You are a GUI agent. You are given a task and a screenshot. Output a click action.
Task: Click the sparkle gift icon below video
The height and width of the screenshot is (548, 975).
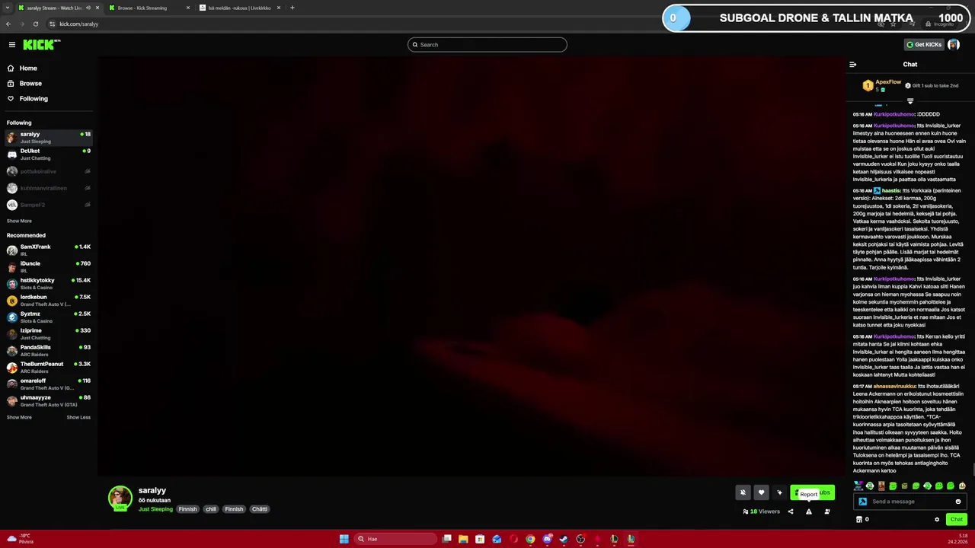[779, 492]
